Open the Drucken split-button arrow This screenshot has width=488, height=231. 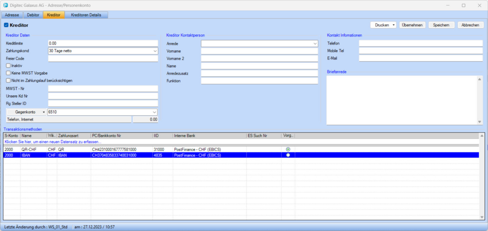click(394, 25)
